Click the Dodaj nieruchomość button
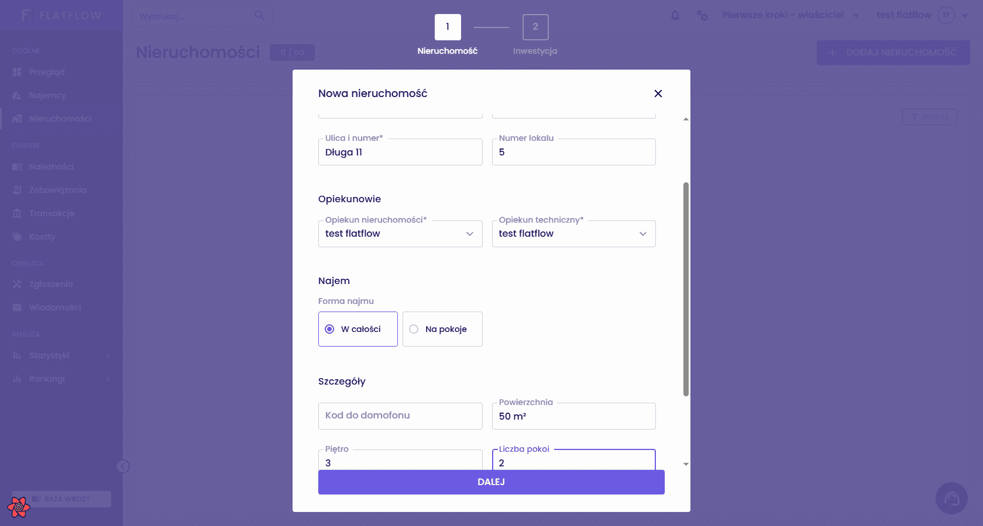Viewport: 983px width, 526px height. click(893, 53)
